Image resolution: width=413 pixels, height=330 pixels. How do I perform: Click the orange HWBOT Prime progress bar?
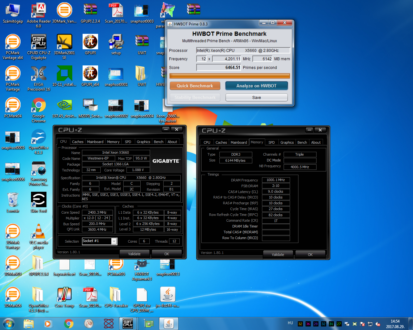(230, 76)
